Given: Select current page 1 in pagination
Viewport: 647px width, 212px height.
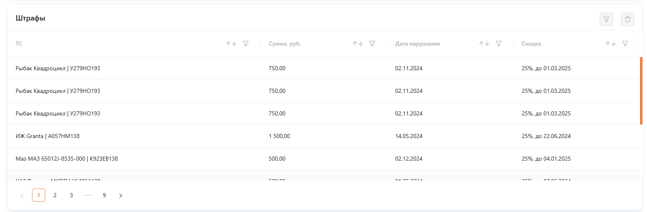Looking at the screenshot, I should [x=39, y=195].
